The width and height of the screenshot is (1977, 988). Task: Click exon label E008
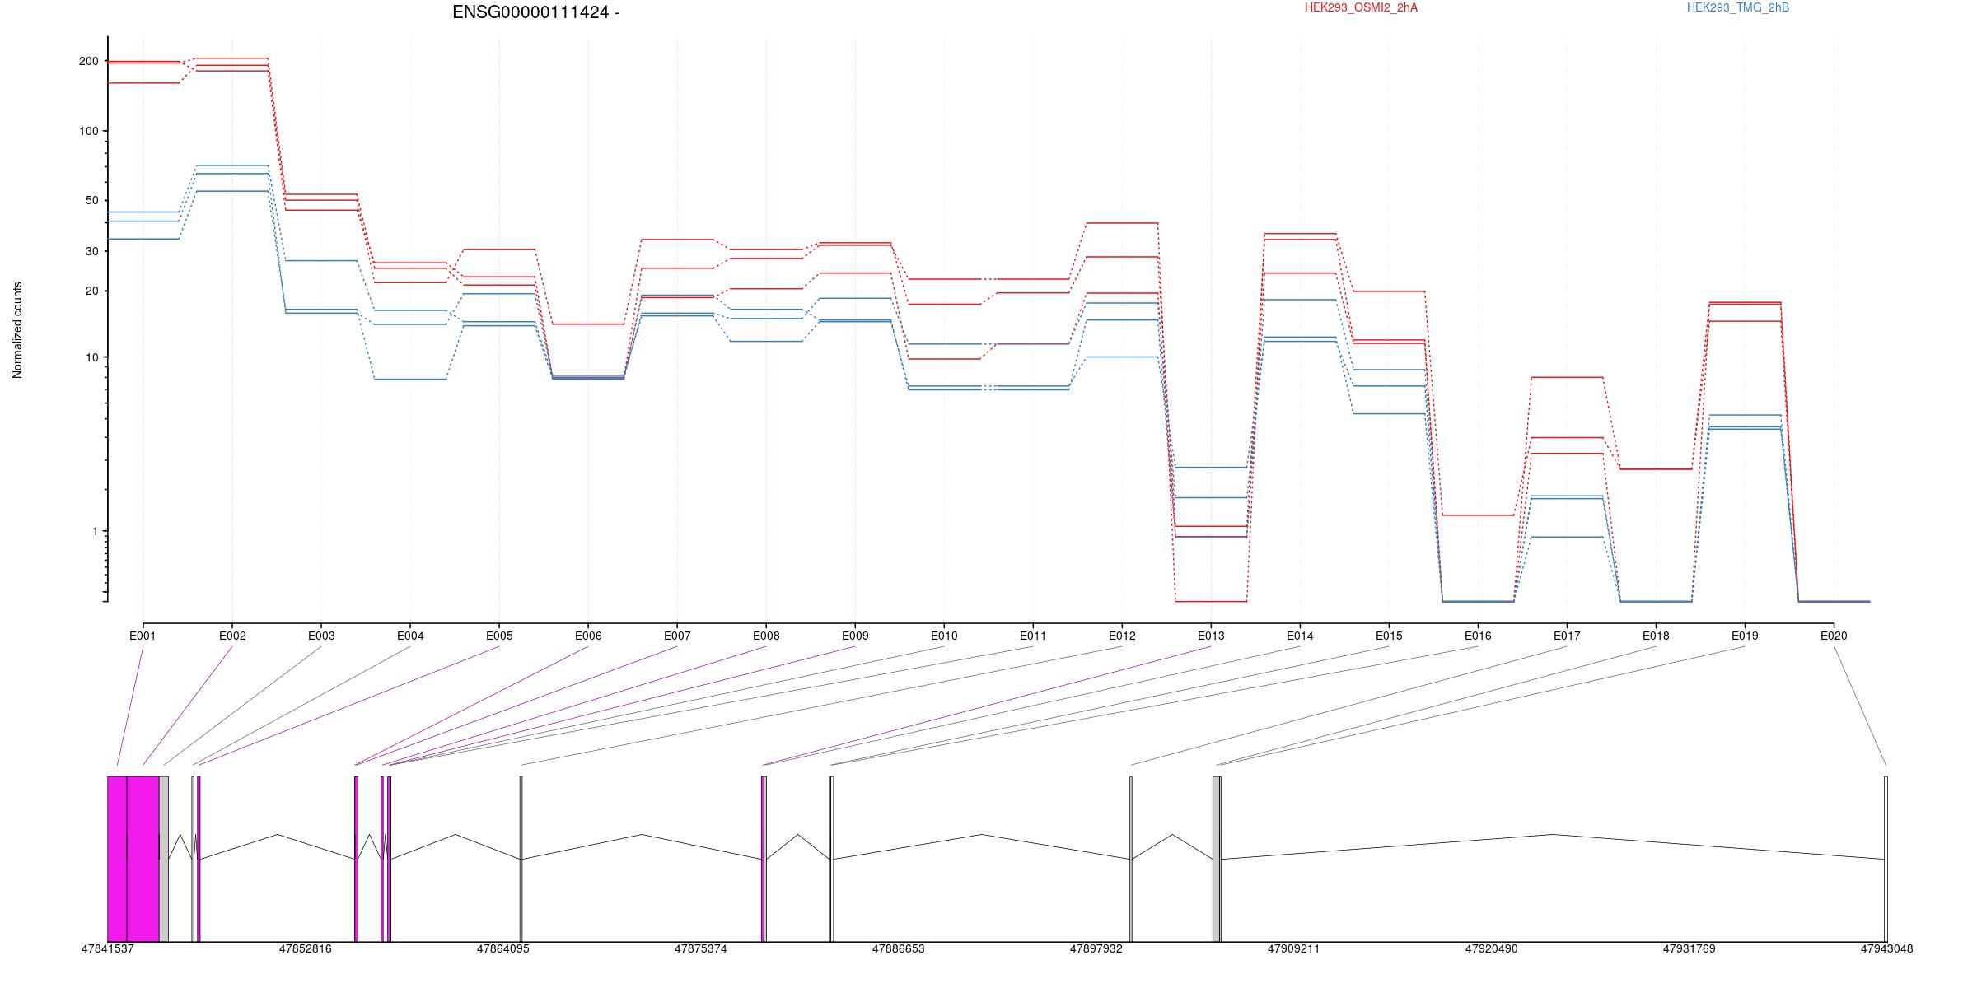coord(766,636)
